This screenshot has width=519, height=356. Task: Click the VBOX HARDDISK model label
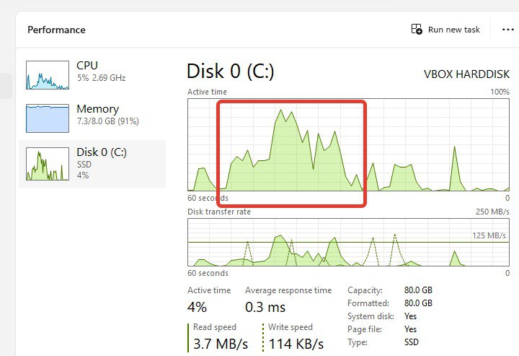coord(466,74)
